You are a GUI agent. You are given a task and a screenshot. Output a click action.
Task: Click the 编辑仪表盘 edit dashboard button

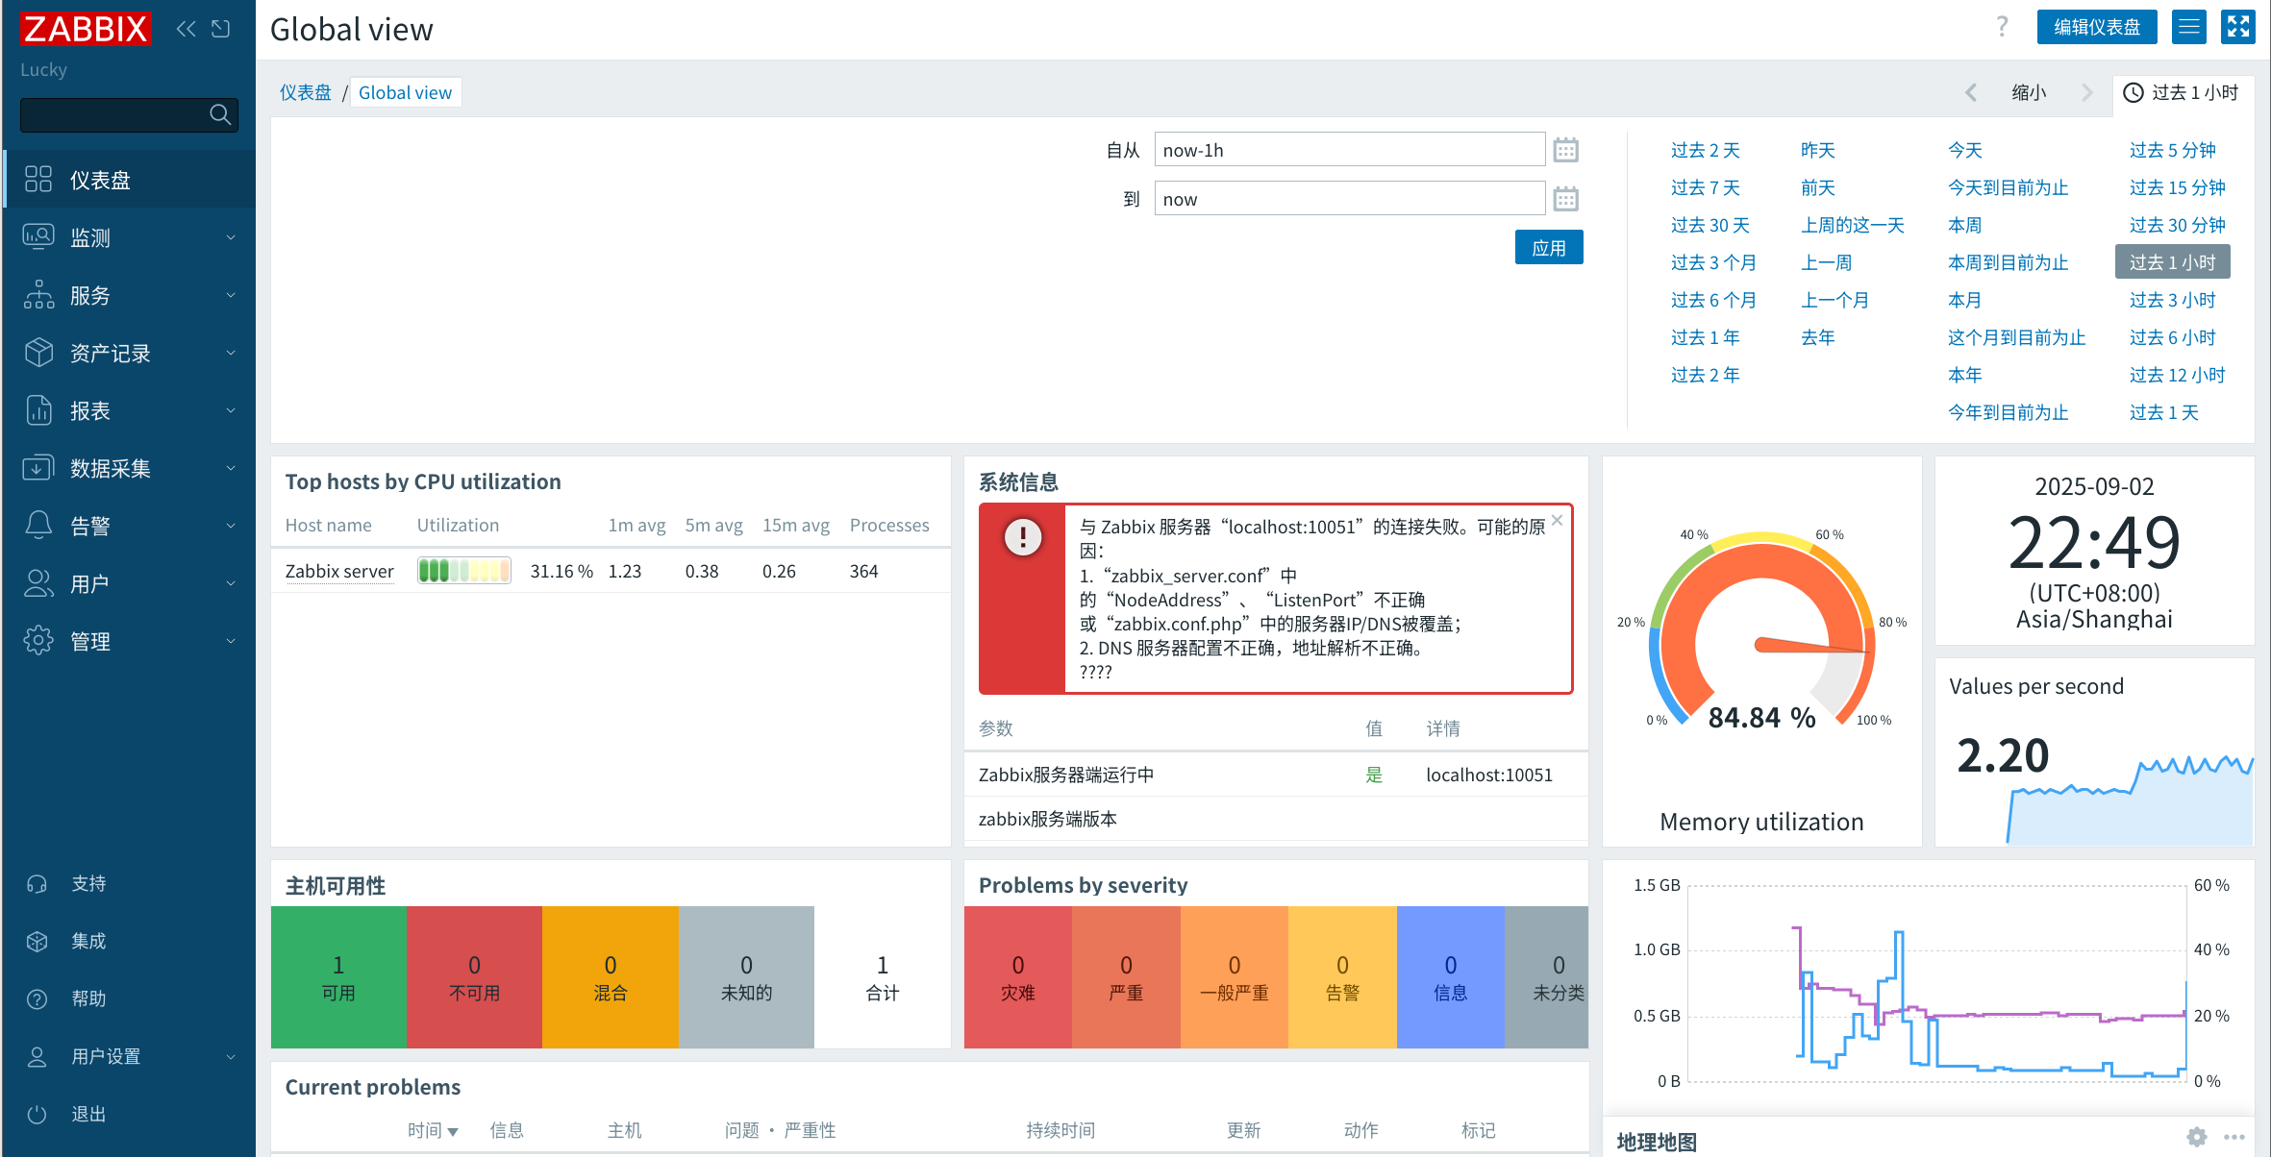2097,27
